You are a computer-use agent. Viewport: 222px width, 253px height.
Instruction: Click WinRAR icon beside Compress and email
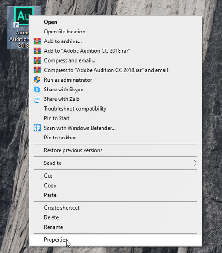(x=37, y=60)
